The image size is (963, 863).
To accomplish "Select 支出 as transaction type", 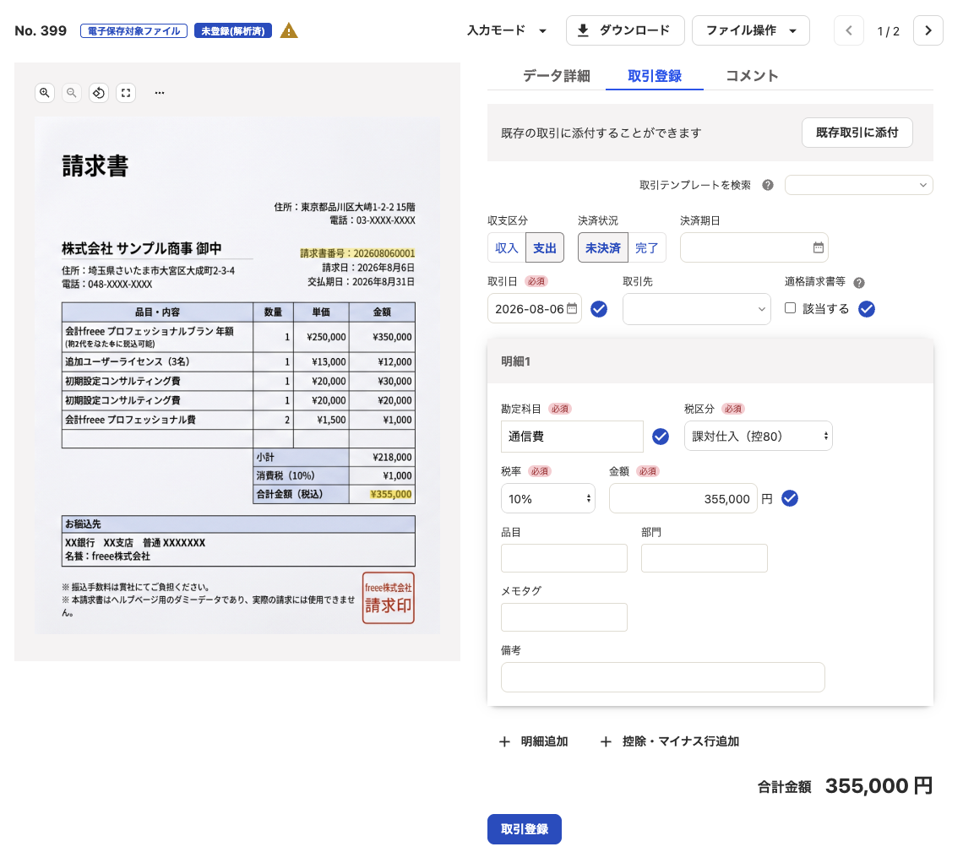I will tap(545, 248).
